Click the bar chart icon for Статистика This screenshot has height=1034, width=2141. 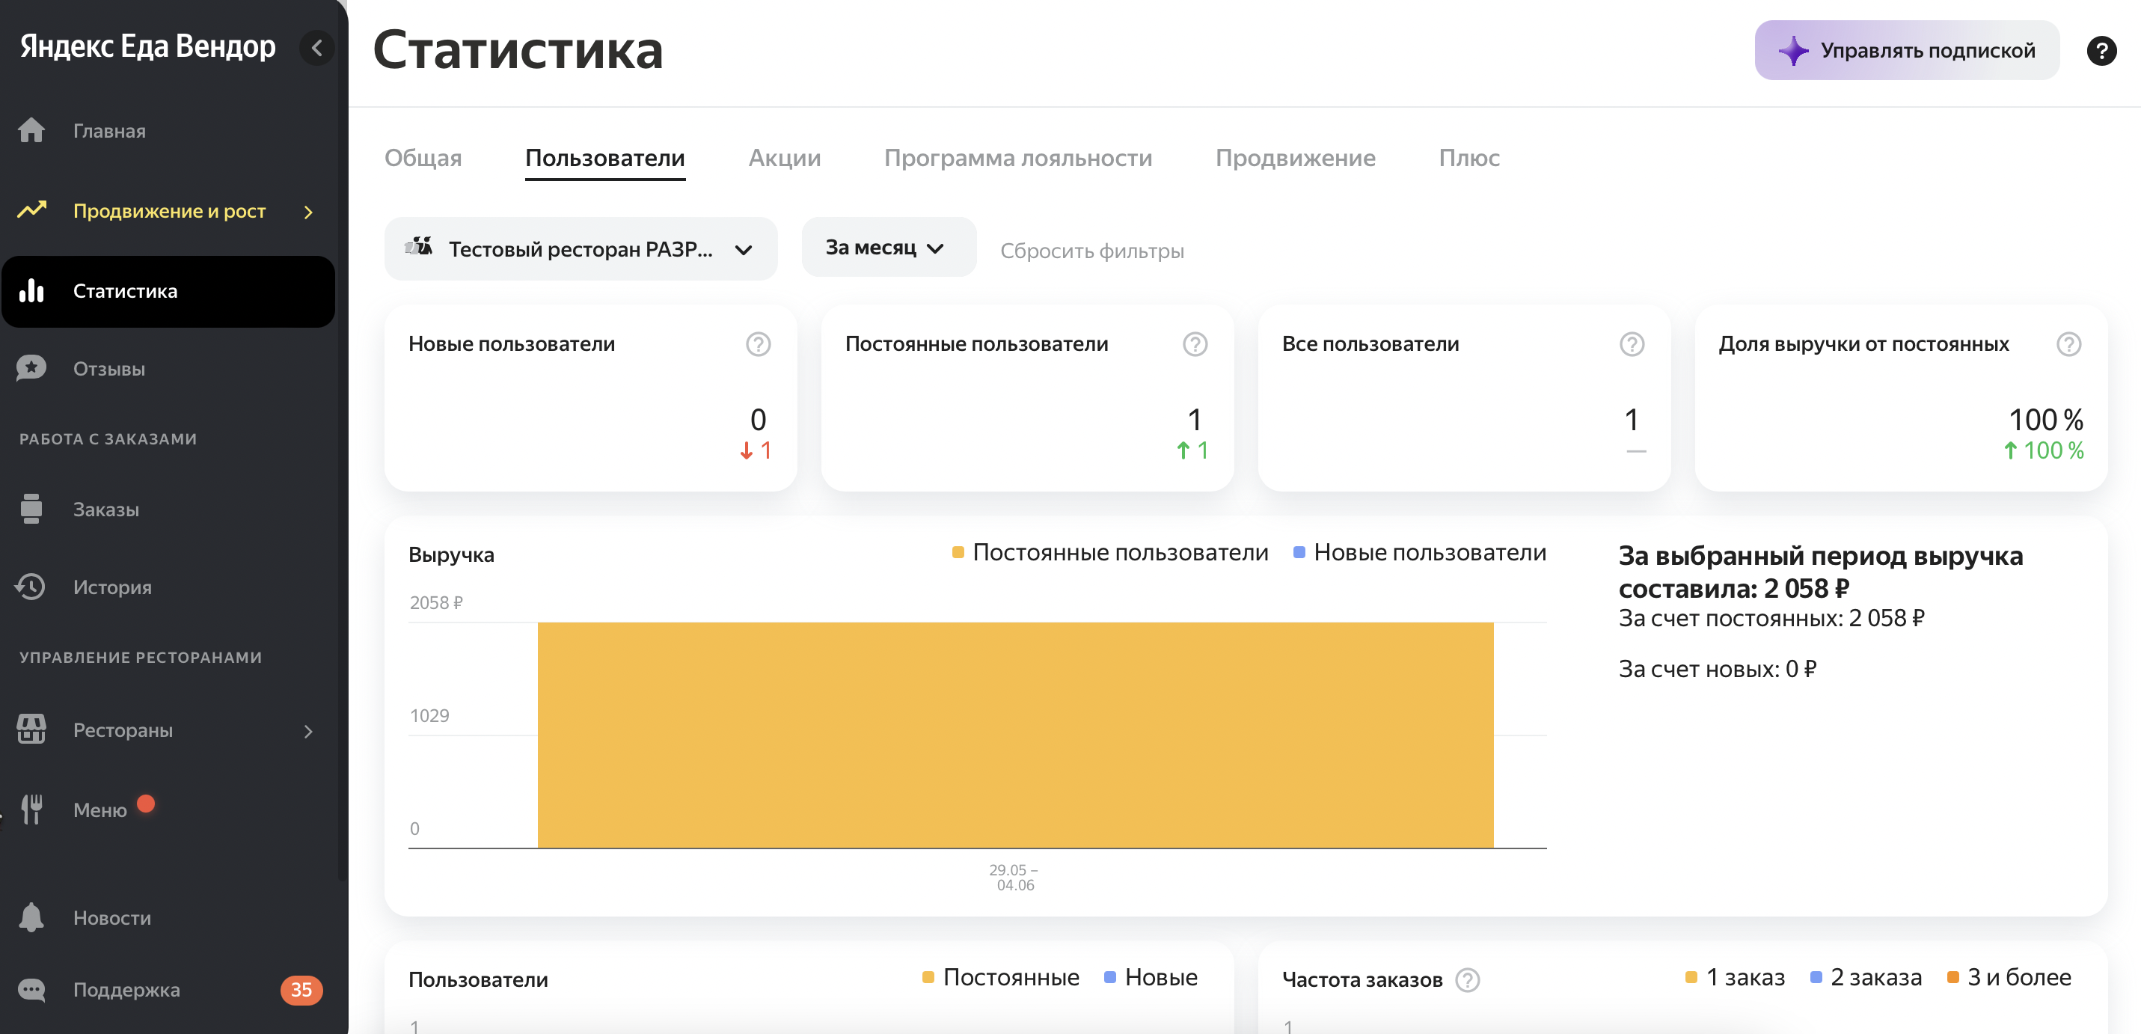pos(31,291)
